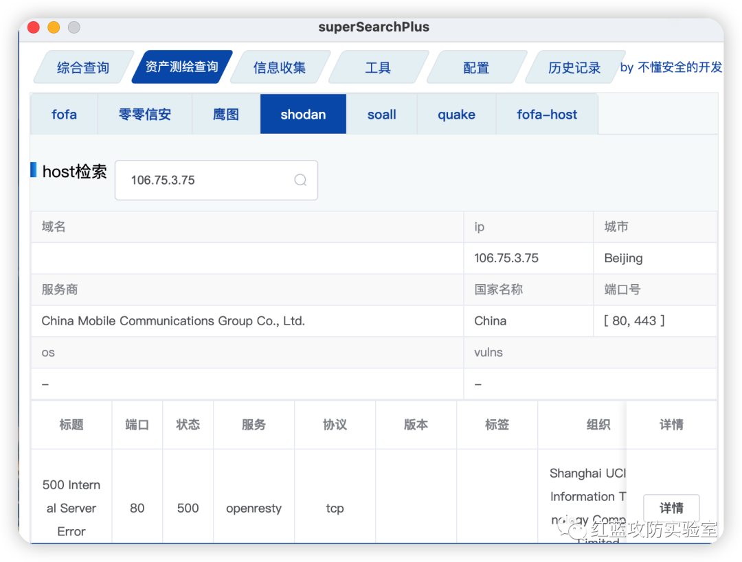Click the host检索 input containing 106.75.3.75

tap(216, 180)
